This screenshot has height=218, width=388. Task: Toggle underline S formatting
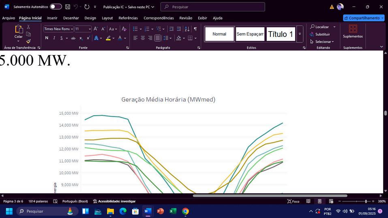click(x=61, y=38)
